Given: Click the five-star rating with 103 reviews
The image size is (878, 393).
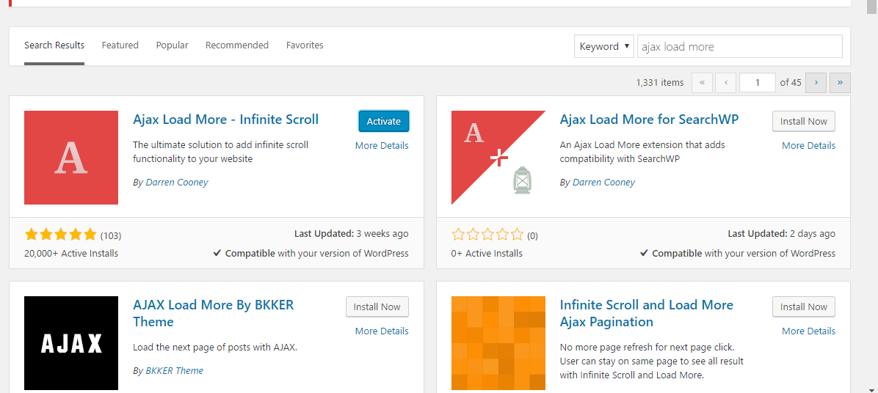Looking at the screenshot, I should [x=61, y=234].
